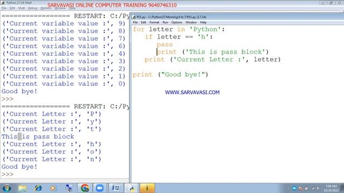Viewport: 344px width, 193px height.
Task: Click the print ('This is pass block') line
Action: click(213, 52)
